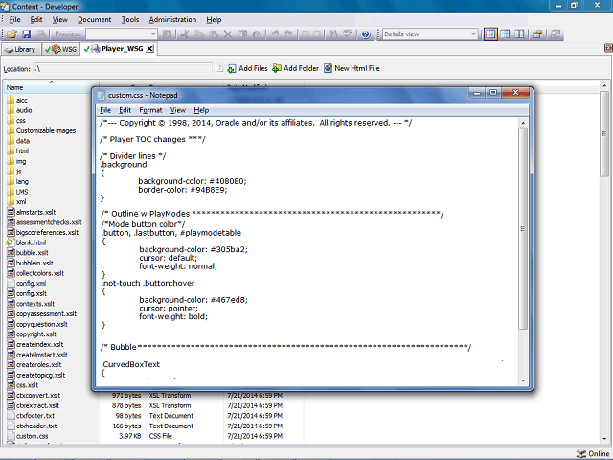Image resolution: width=613 pixels, height=460 pixels.
Task: Open the Tools menu
Action: pyautogui.click(x=130, y=19)
